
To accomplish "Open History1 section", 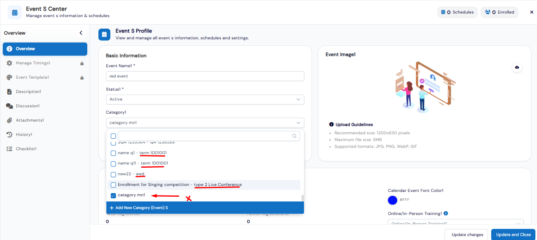I will (45, 135).
